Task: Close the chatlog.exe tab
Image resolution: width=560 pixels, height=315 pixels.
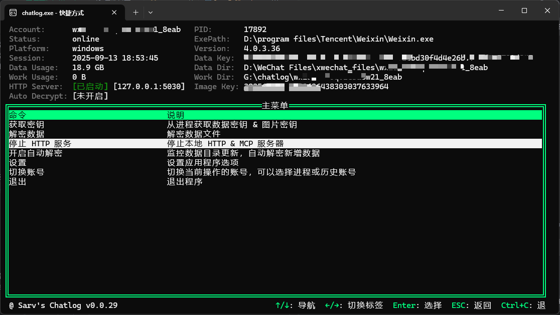Action: point(114,12)
